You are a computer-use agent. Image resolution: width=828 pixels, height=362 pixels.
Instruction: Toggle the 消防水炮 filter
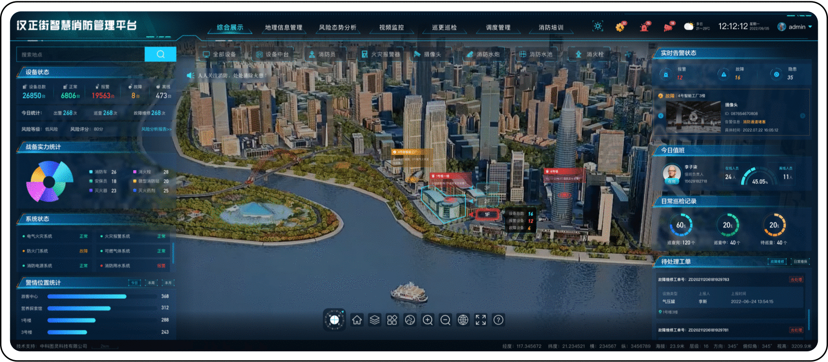pyautogui.click(x=483, y=54)
